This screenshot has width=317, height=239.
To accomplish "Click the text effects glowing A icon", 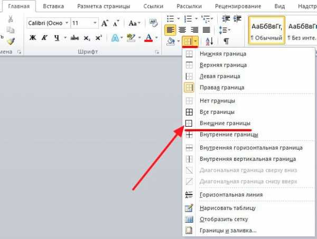I will point(114,38).
